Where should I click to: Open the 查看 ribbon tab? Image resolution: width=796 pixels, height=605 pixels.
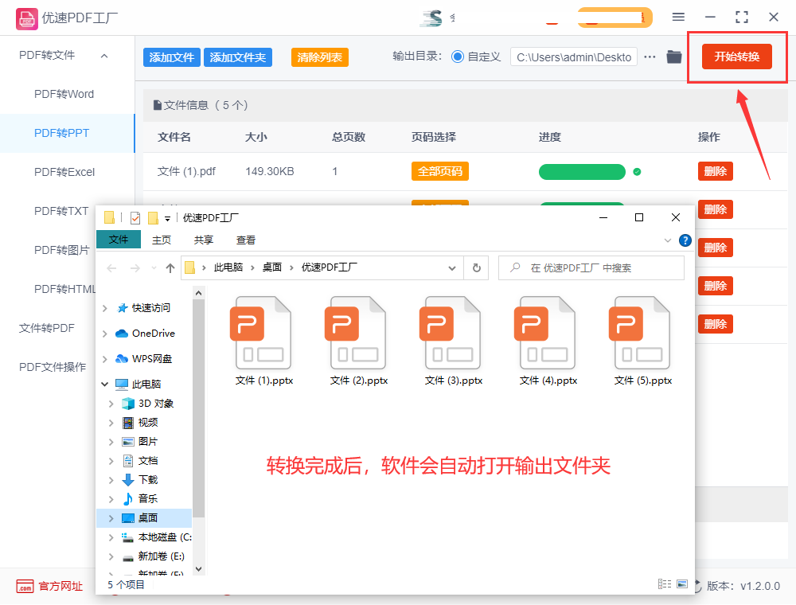[x=246, y=240]
